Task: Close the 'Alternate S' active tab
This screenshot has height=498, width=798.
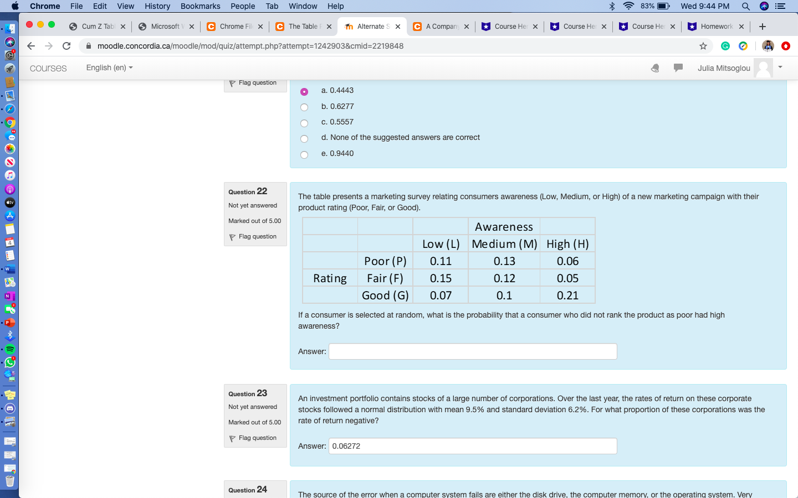Action: [398, 27]
